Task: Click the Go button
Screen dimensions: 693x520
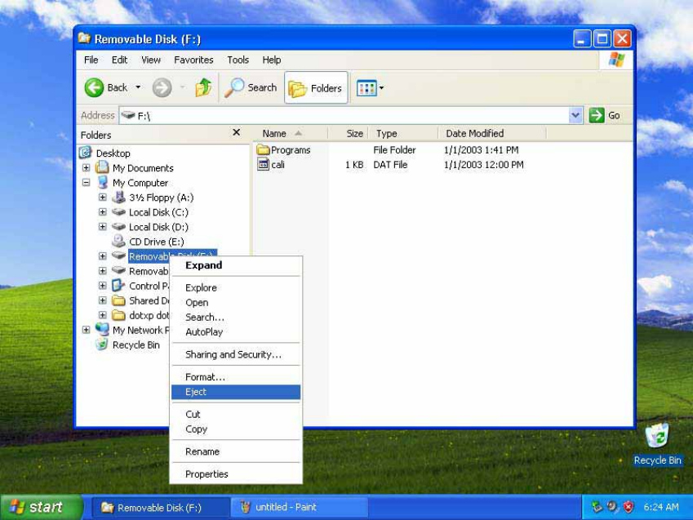Action: [604, 115]
